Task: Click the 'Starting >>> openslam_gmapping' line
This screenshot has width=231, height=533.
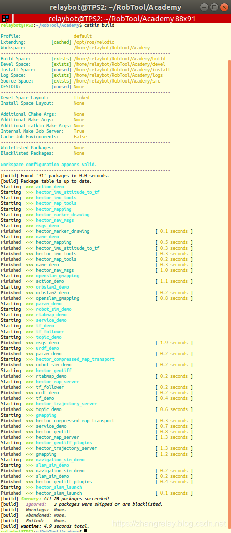Action: pos(40,276)
